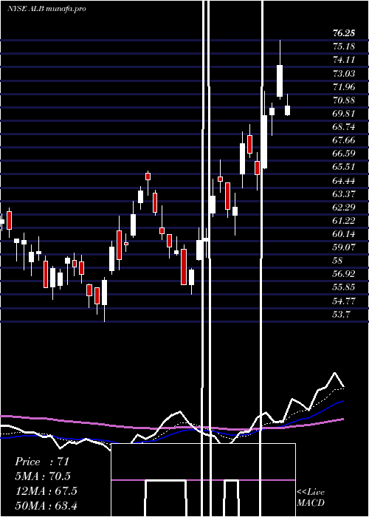Screen dimensions: 369x517
Task: Click the 56.92 price axis label
Action: (344, 274)
